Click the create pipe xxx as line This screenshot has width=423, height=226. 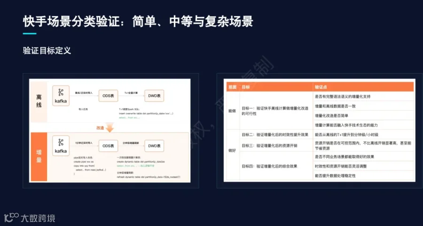tap(83, 161)
